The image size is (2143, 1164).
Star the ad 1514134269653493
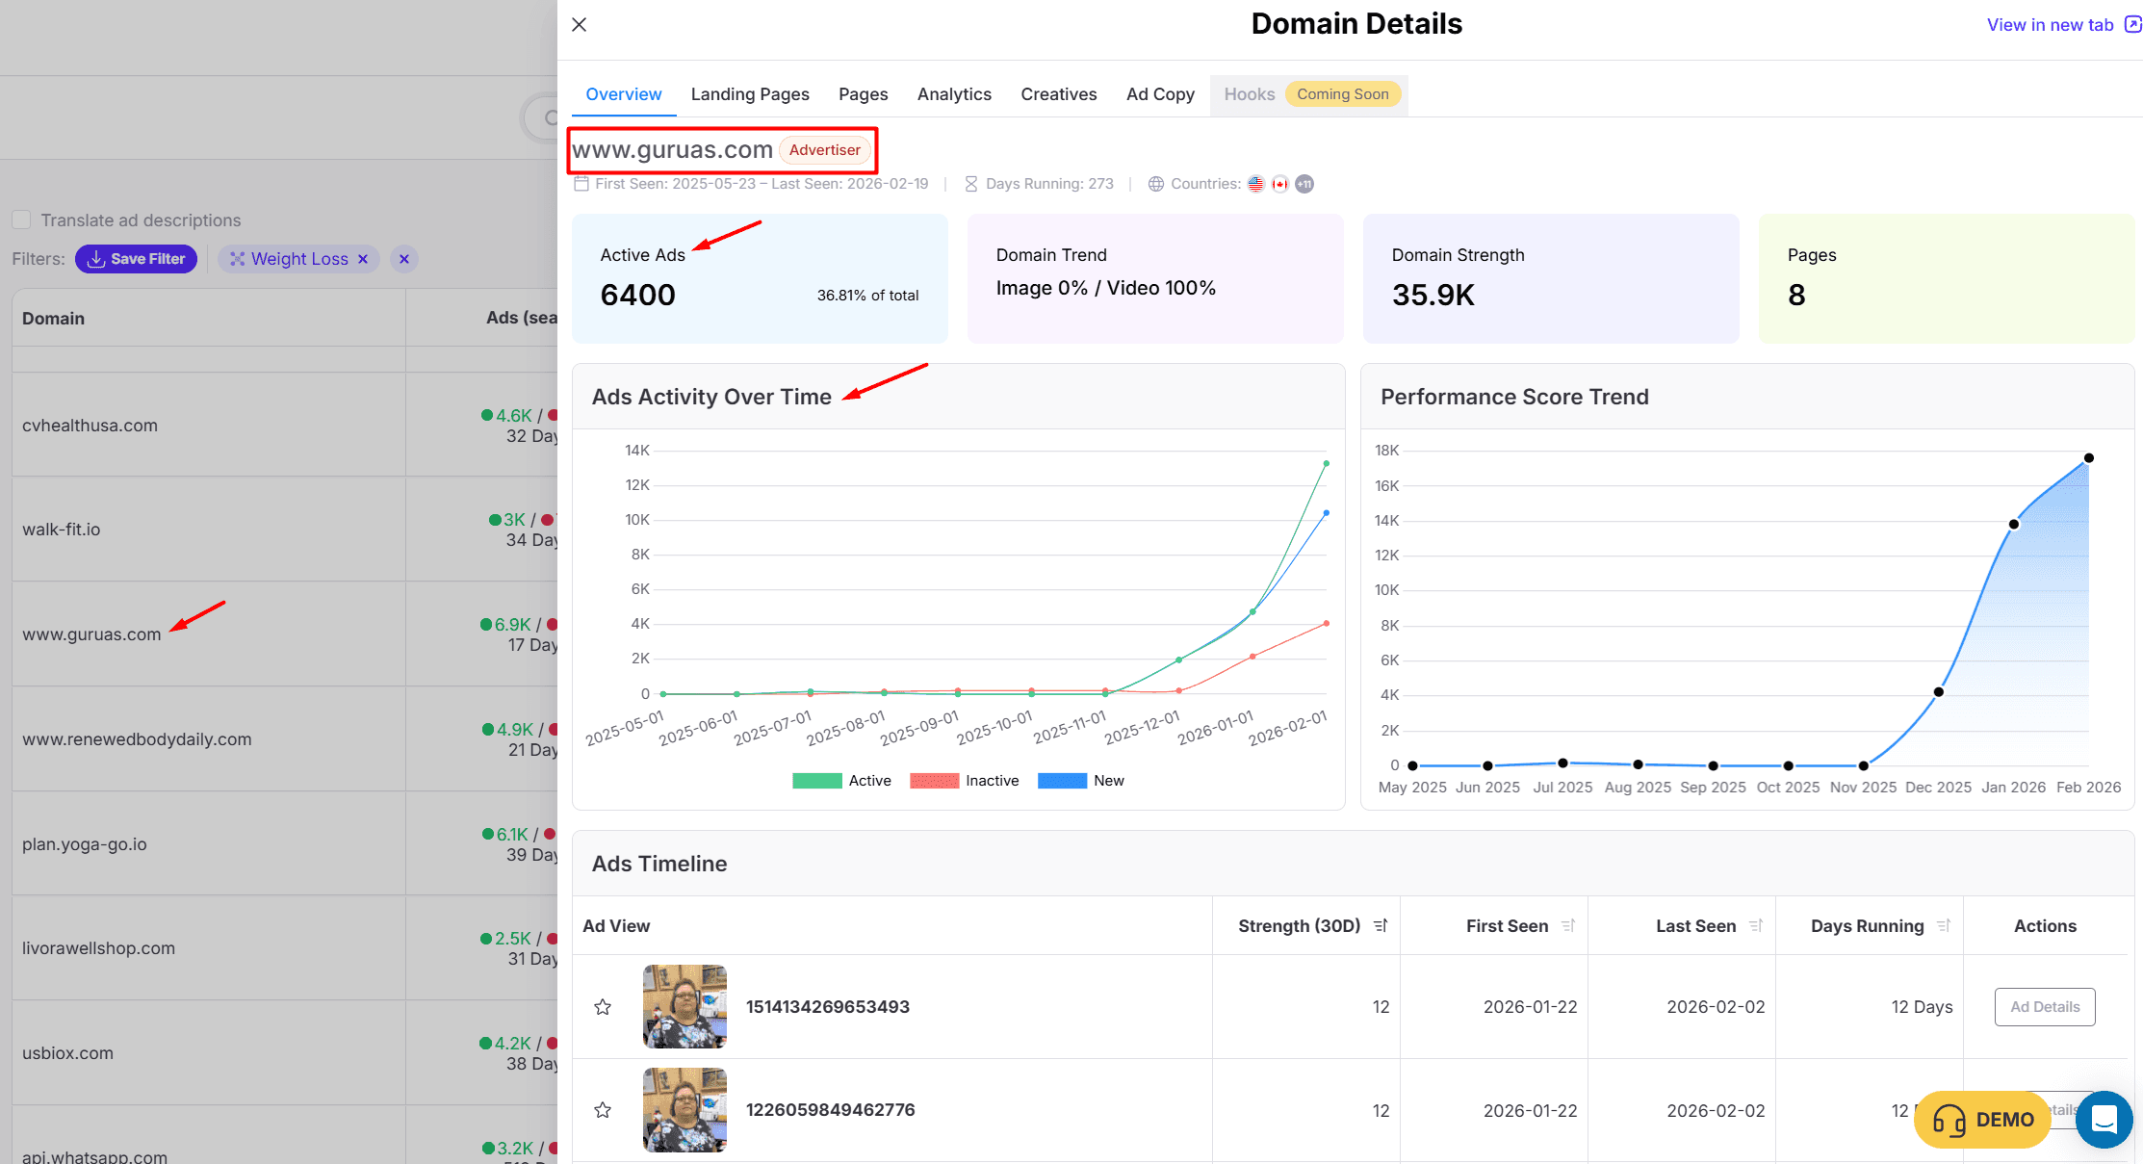(603, 1007)
